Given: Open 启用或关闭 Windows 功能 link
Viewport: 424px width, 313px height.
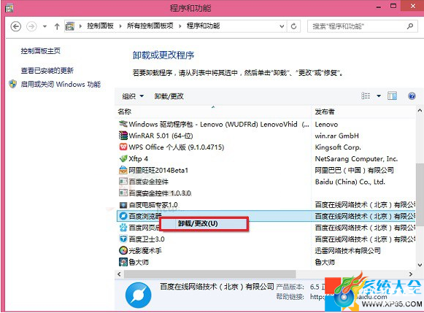Looking at the screenshot, I should click(x=61, y=85).
